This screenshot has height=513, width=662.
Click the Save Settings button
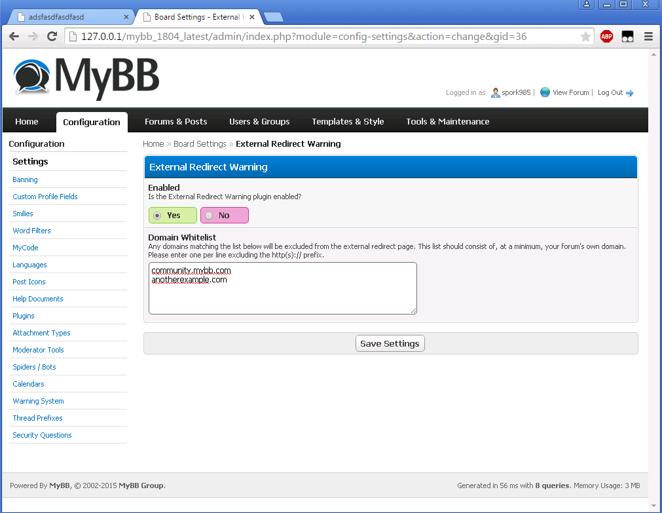(x=390, y=343)
